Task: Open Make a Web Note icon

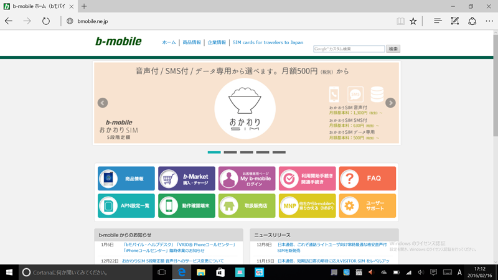Action: tap(455, 21)
